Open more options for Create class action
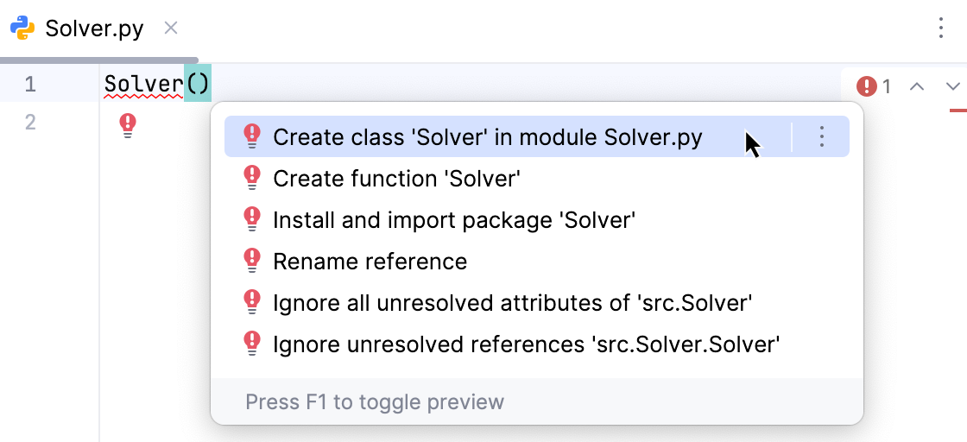 coord(822,136)
